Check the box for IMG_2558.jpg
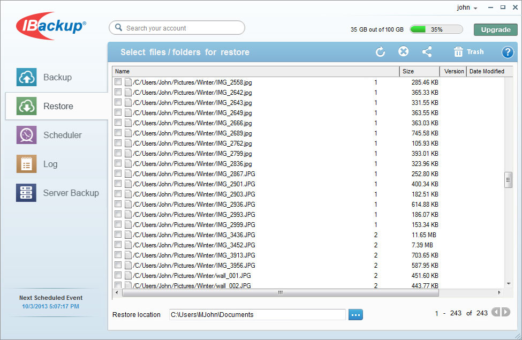 tap(118, 82)
